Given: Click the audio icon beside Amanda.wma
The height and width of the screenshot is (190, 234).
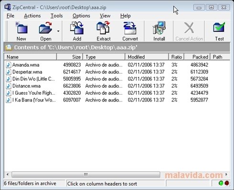Looking at the screenshot, I should coord(9,65).
